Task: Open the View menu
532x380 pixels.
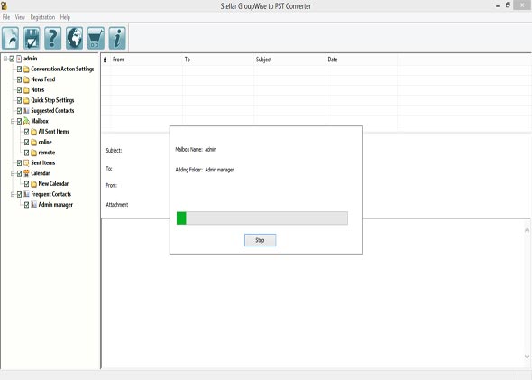Action: pos(20,17)
